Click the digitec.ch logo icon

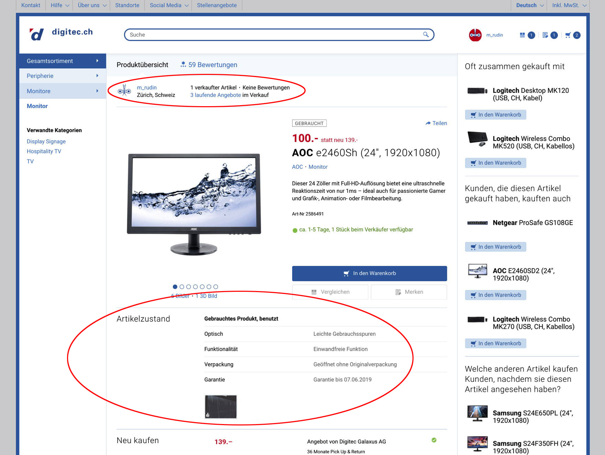pyautogui.click(x=37, y=34)
